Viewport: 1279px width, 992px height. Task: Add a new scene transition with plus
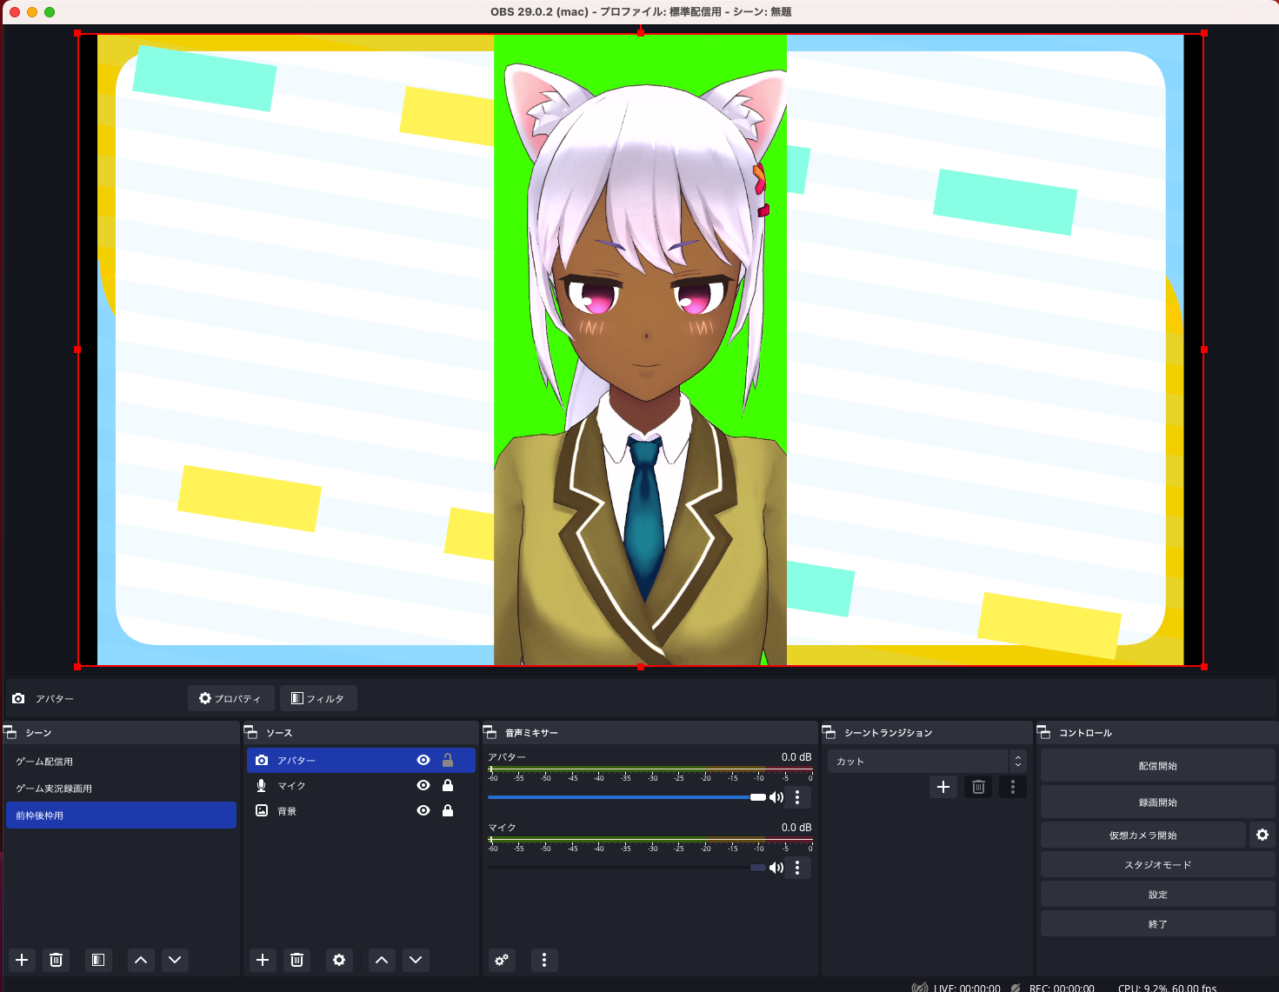click(x=943, y=787)
